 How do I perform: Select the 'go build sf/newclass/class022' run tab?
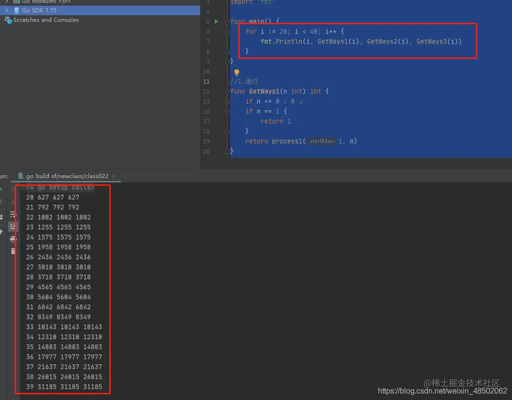pyautogui.click(x=67, y=176)
